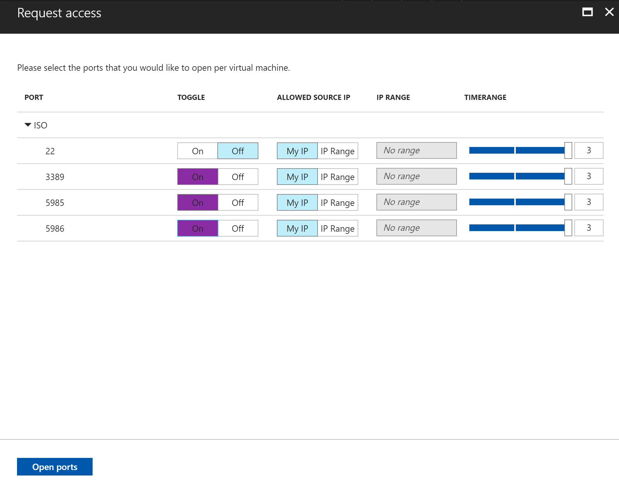Click the No range field for port 5986
619x484 pixels.
tap(416, 228)
